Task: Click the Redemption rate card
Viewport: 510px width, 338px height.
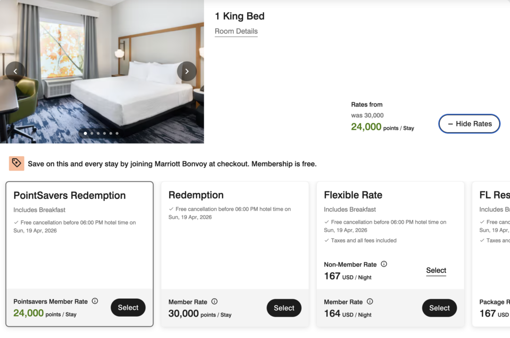Action: 234,234
